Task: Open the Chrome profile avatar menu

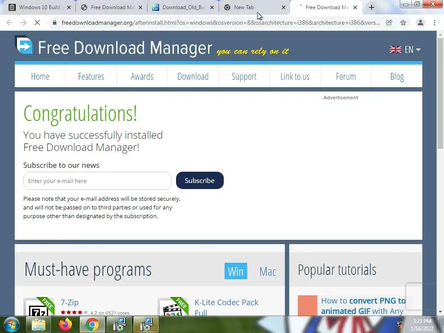Action: [421, 23]
